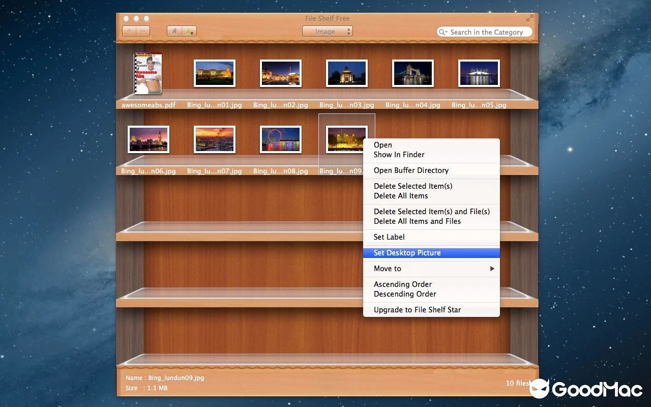The image size is (651, 407).
Task: Open the Image category dropdown
Action: point(327,32)
